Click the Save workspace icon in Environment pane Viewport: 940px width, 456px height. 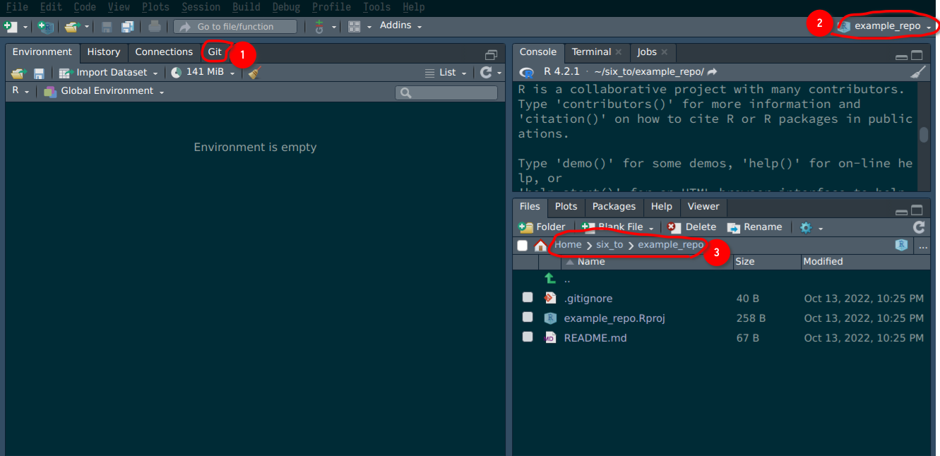pyautogui.click(x=40, y=73)
